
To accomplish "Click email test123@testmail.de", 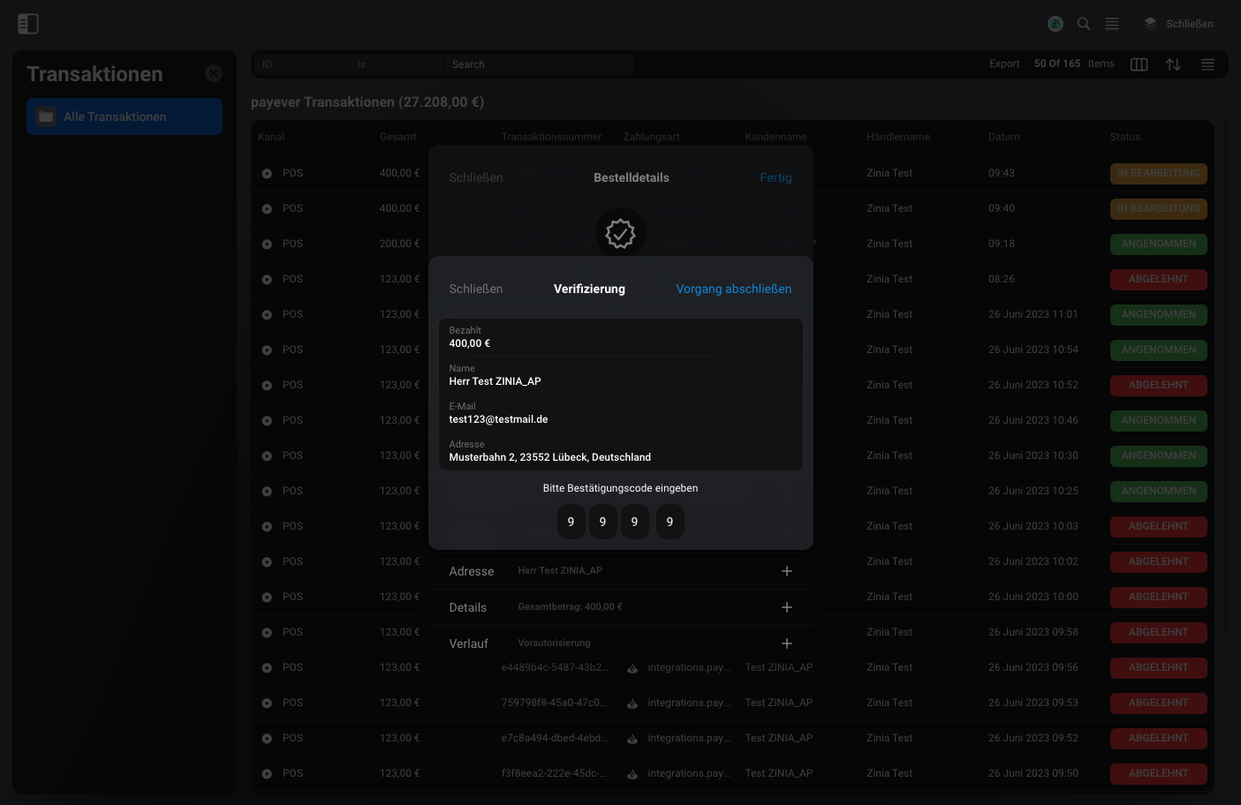I will (498, 419).
